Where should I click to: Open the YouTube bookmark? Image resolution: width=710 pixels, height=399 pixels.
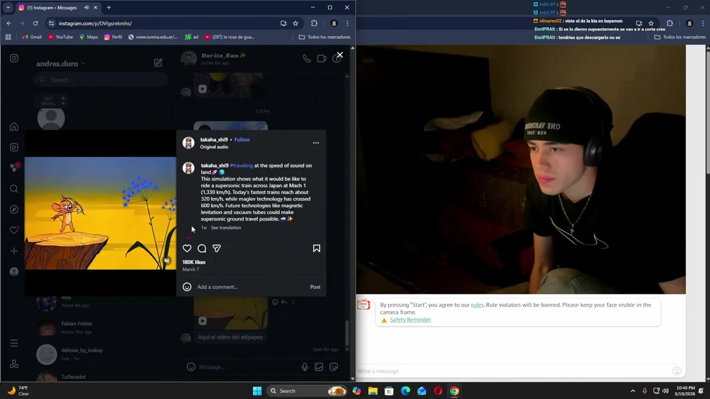60,37
